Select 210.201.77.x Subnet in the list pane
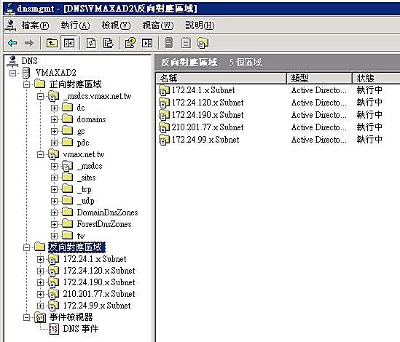The width and height of the screenshot is (400, 342). click(207, 127)
